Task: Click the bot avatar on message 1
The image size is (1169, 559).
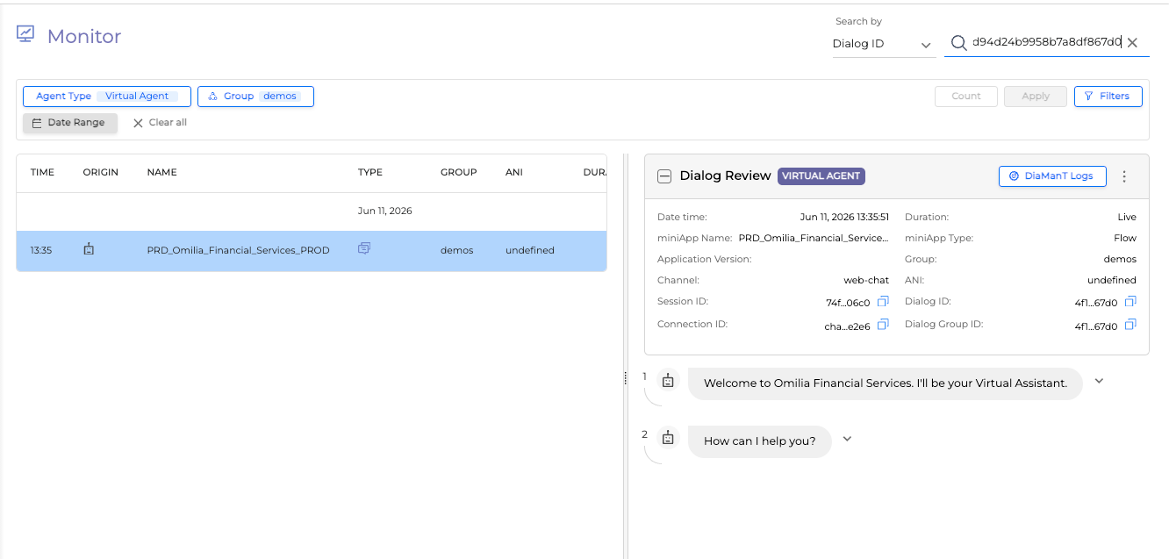Action: [x=668, y=381]
